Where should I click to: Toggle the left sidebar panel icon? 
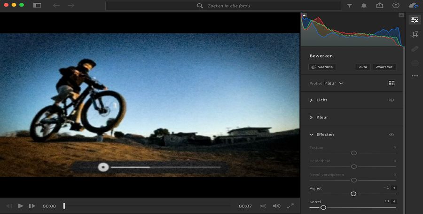pos(37,5)
